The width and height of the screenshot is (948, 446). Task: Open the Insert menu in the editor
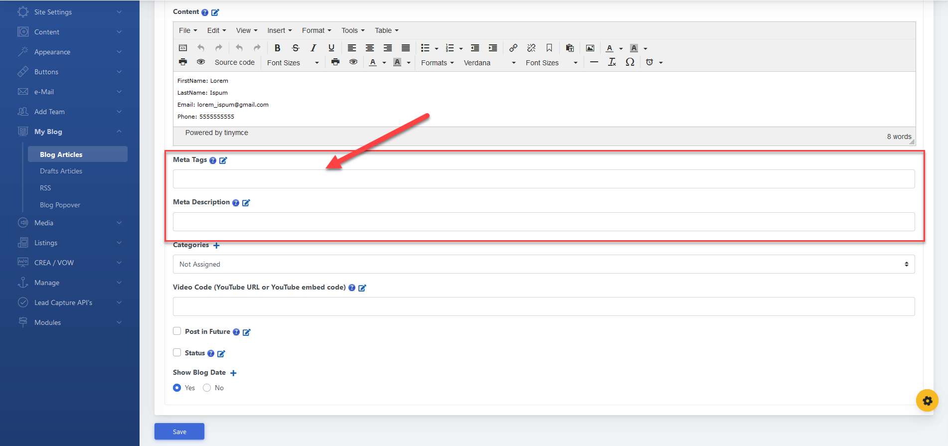pos(279,30)
